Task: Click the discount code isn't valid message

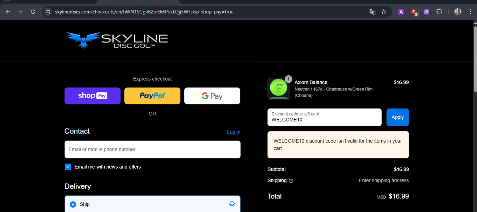Action: [338, 145]
